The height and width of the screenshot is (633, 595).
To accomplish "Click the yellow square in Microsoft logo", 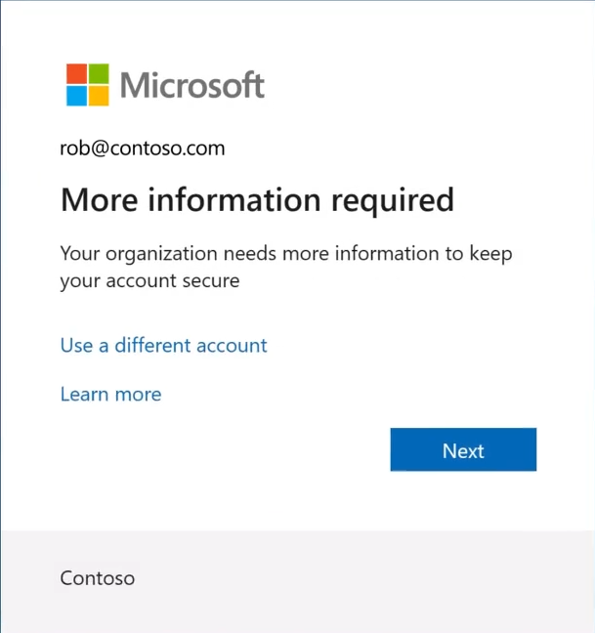I will pyautogui.click(x=99, y=96).
